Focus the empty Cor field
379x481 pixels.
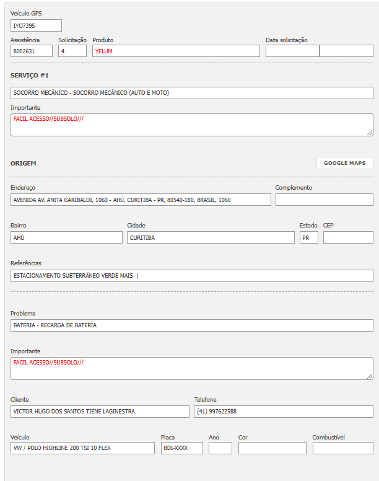tap(272, 448)
